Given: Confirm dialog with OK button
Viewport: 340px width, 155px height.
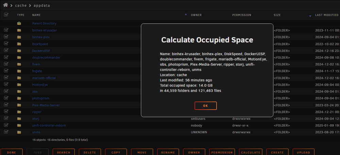Looking at the screenshot, I should (x=206, y=106).
